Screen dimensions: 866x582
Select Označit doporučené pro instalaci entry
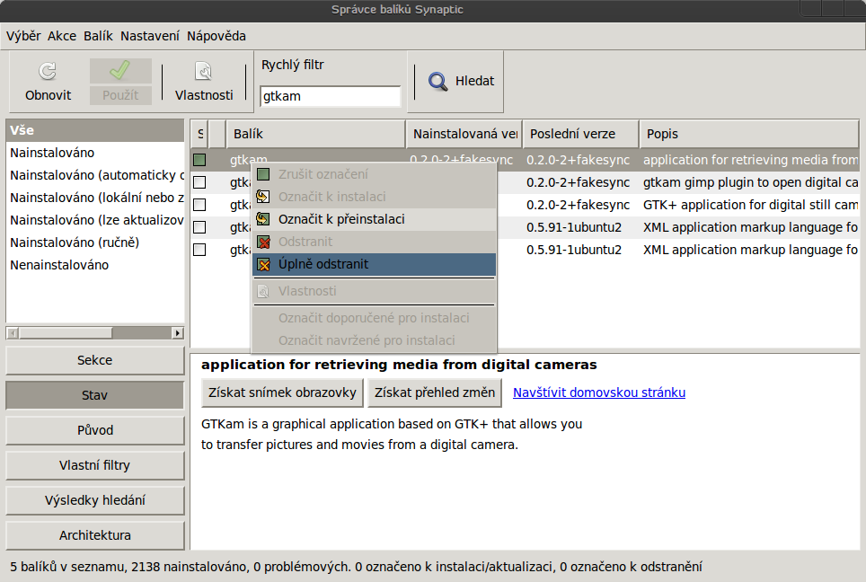pyautogui.click(x=374, y=318)
